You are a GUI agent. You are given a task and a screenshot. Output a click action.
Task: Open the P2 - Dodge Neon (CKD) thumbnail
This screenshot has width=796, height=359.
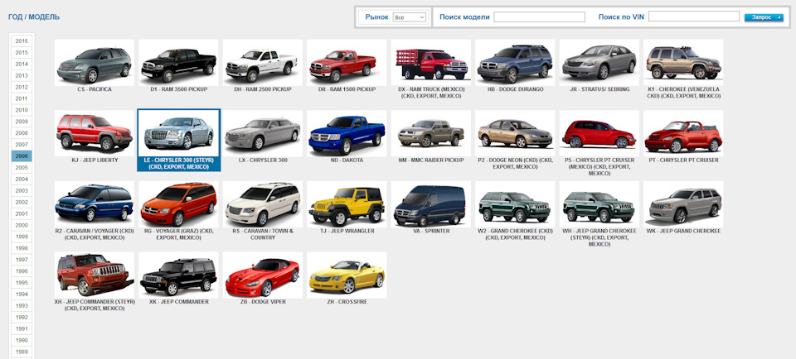(515, 134)
